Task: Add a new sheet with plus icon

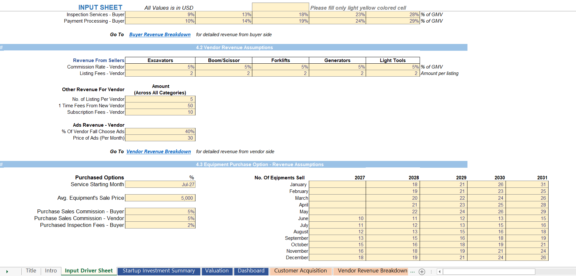Action: pos(422,272)
